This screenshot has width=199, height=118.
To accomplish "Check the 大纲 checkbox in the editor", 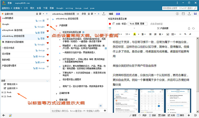I will [114, 24].
